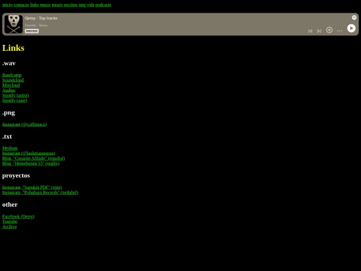Click the skull album cover thumbnail

[x=13, y=24]
